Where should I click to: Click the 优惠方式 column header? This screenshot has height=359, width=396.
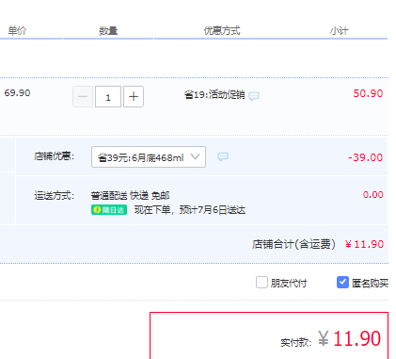[222, 31]
